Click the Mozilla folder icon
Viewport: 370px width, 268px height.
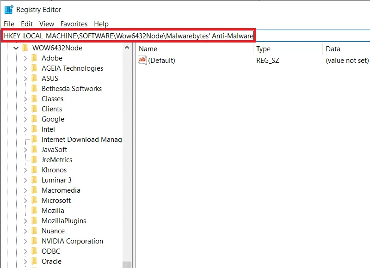(34, 211)
